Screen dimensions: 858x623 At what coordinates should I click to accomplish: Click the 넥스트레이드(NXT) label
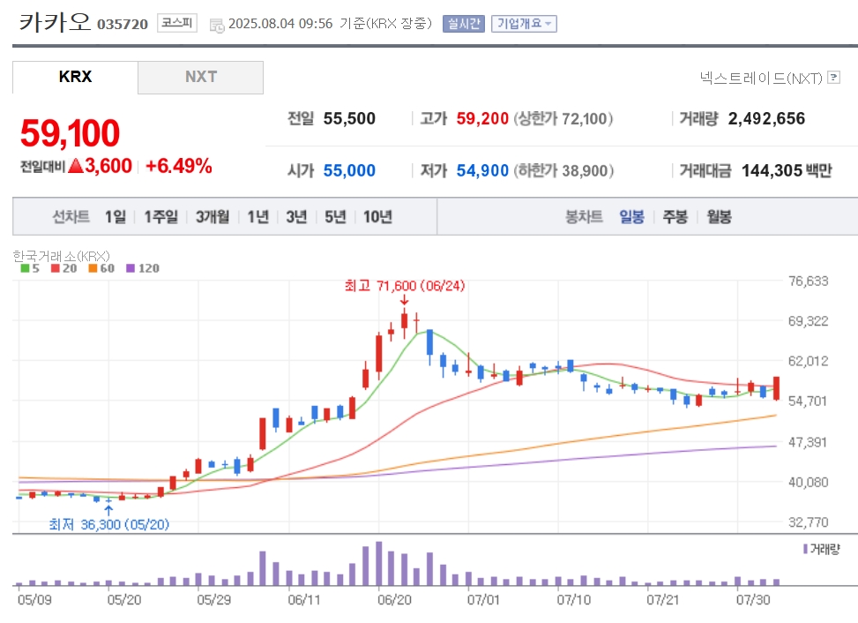click(x=761, y=79)
